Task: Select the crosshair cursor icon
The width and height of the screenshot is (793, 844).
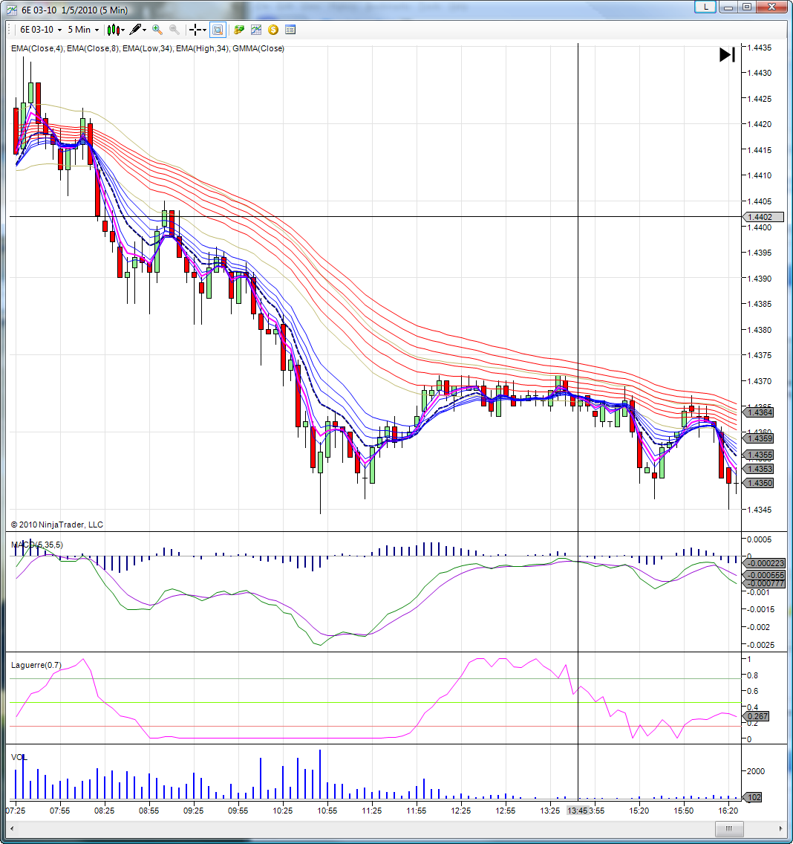Action: pos(195,30)
